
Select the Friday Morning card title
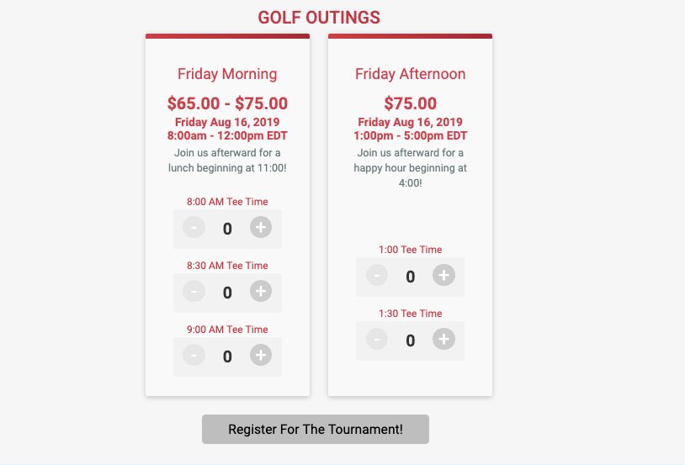227,74
